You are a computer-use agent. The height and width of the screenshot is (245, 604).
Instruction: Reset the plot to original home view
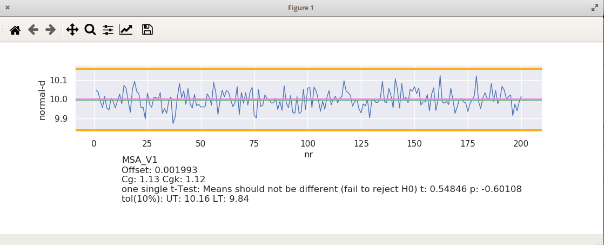point(15,30)
